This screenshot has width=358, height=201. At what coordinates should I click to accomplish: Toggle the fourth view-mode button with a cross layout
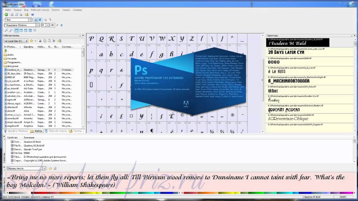point(30,30)
